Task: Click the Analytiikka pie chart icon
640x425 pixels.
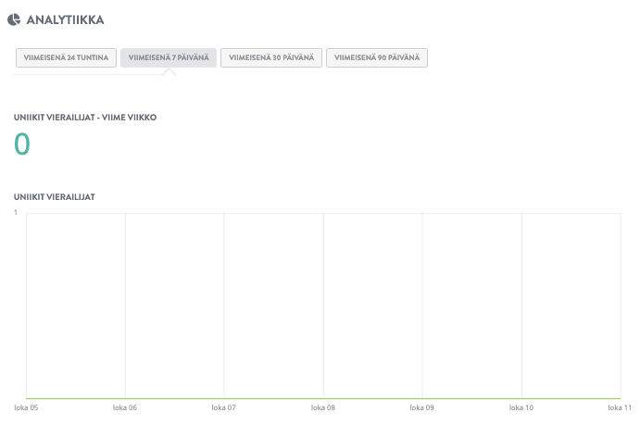Action: tap(14, 19)
